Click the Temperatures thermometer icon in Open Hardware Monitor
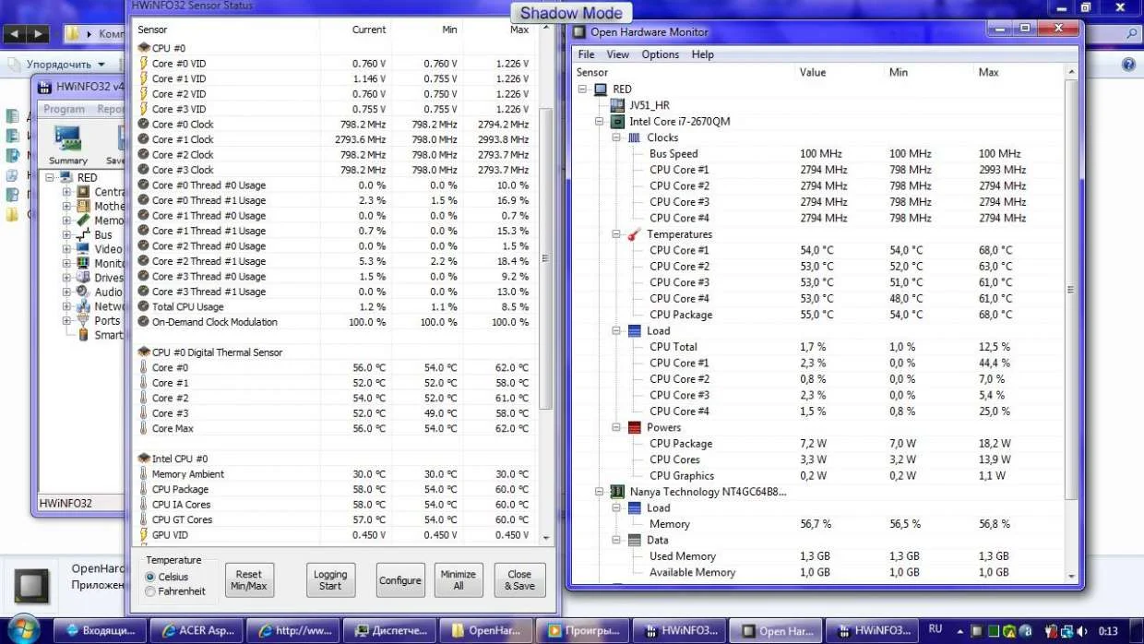1144x644 pixels. pyautogui.click(x=634, y=234)
